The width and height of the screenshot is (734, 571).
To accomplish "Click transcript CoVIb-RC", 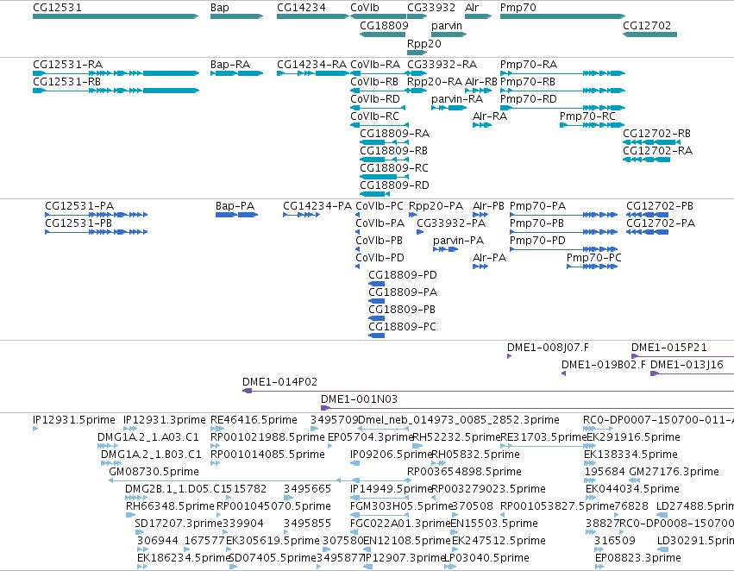I will (x=380, y=125).
